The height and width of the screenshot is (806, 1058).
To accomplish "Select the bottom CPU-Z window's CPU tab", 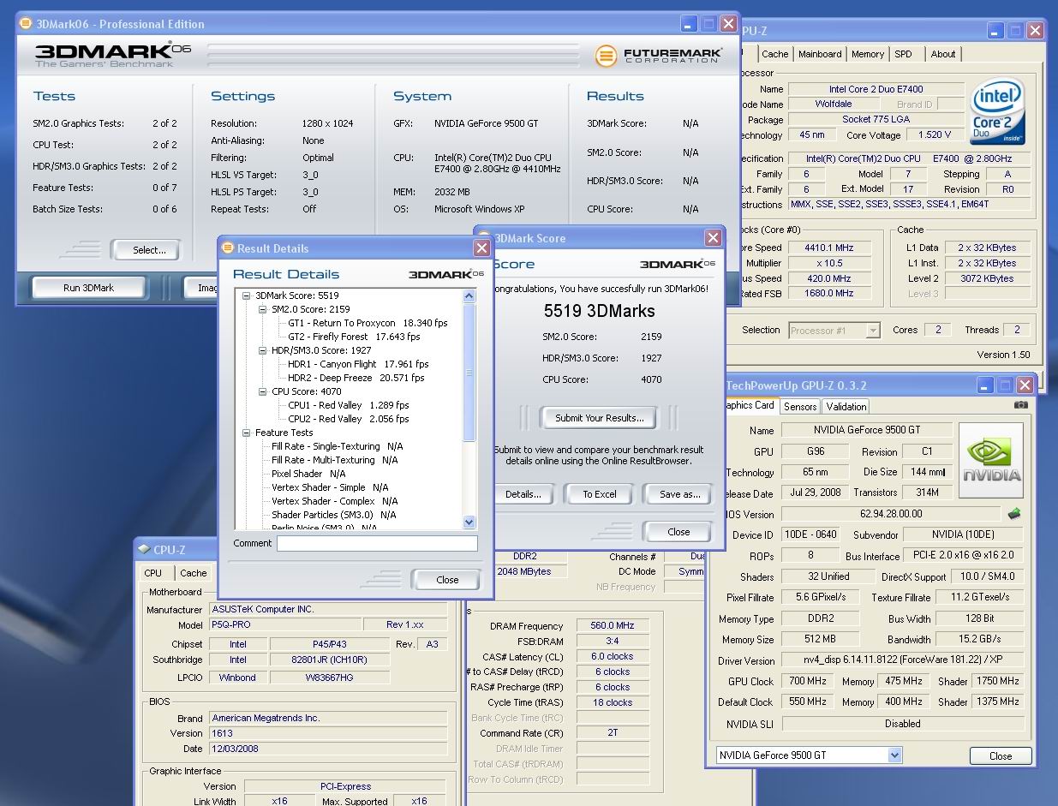I will [153, 573].
